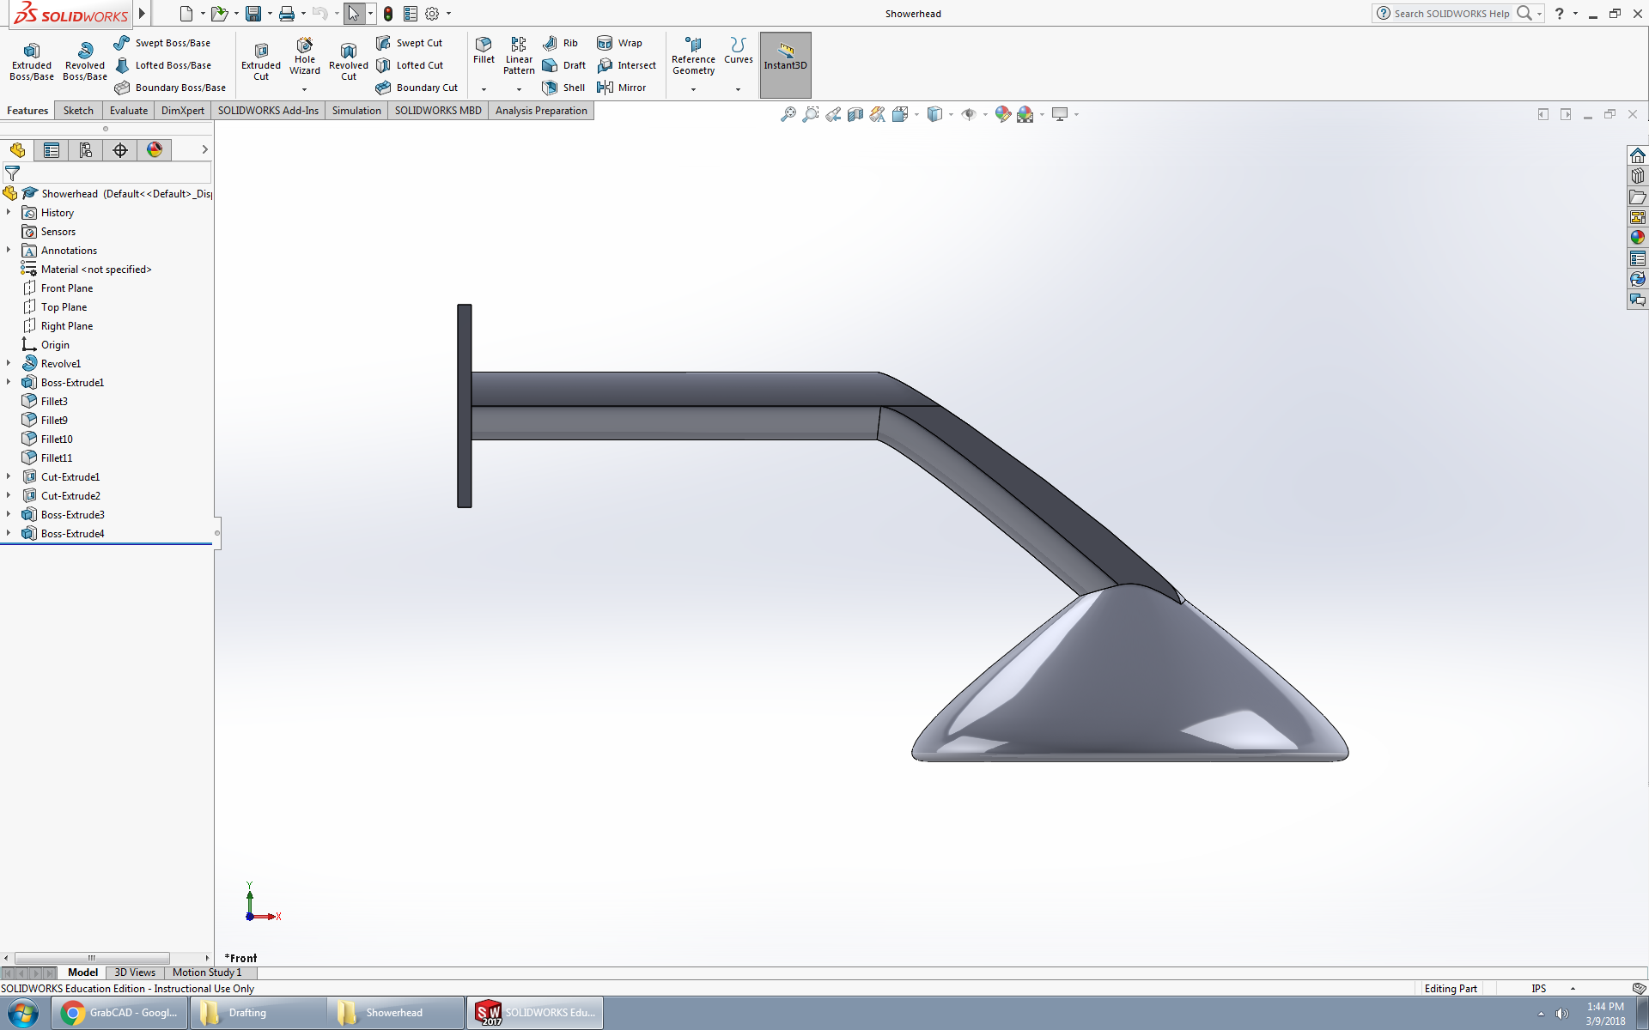Choose the Swept Boss/Base tool
Image resolution: width=1649 pixels, height=1030 pixels.
click(162, 43)
